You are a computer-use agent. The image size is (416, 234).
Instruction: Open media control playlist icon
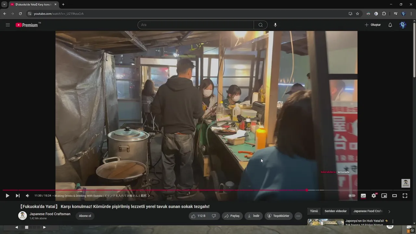[x=396, y=14]
